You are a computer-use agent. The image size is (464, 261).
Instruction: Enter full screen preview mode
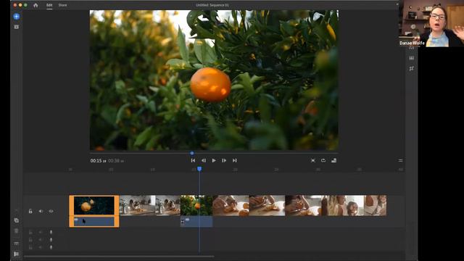point(312,160)
